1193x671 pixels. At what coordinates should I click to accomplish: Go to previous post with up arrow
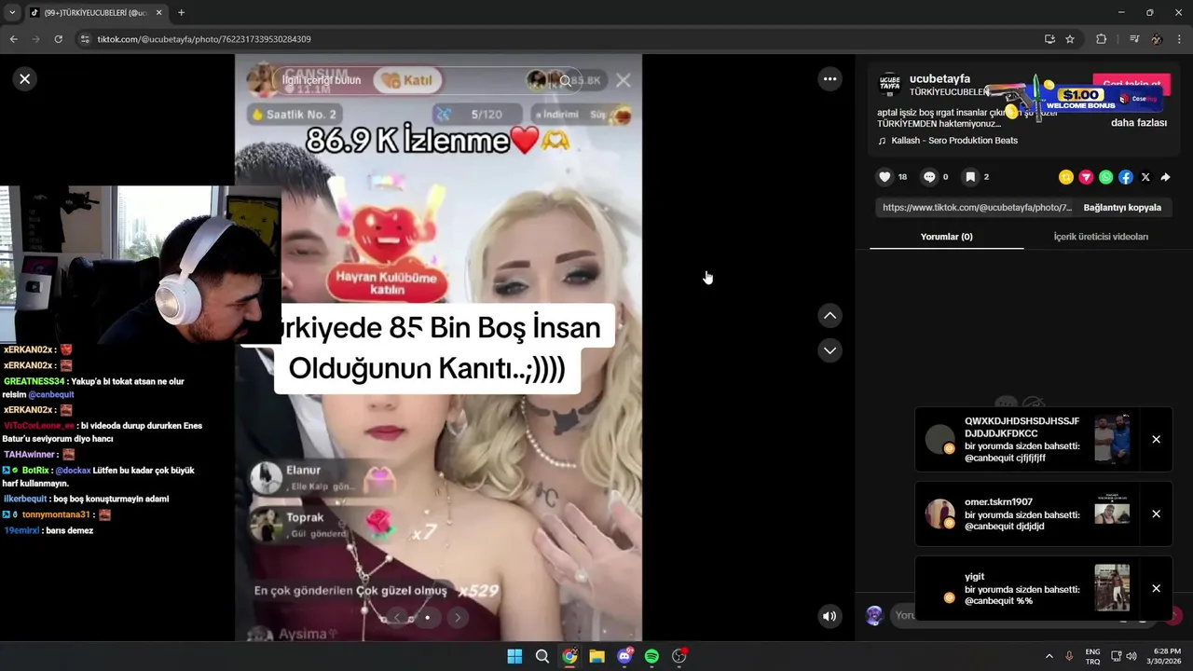pyautogui.click(x=830, y=316)
